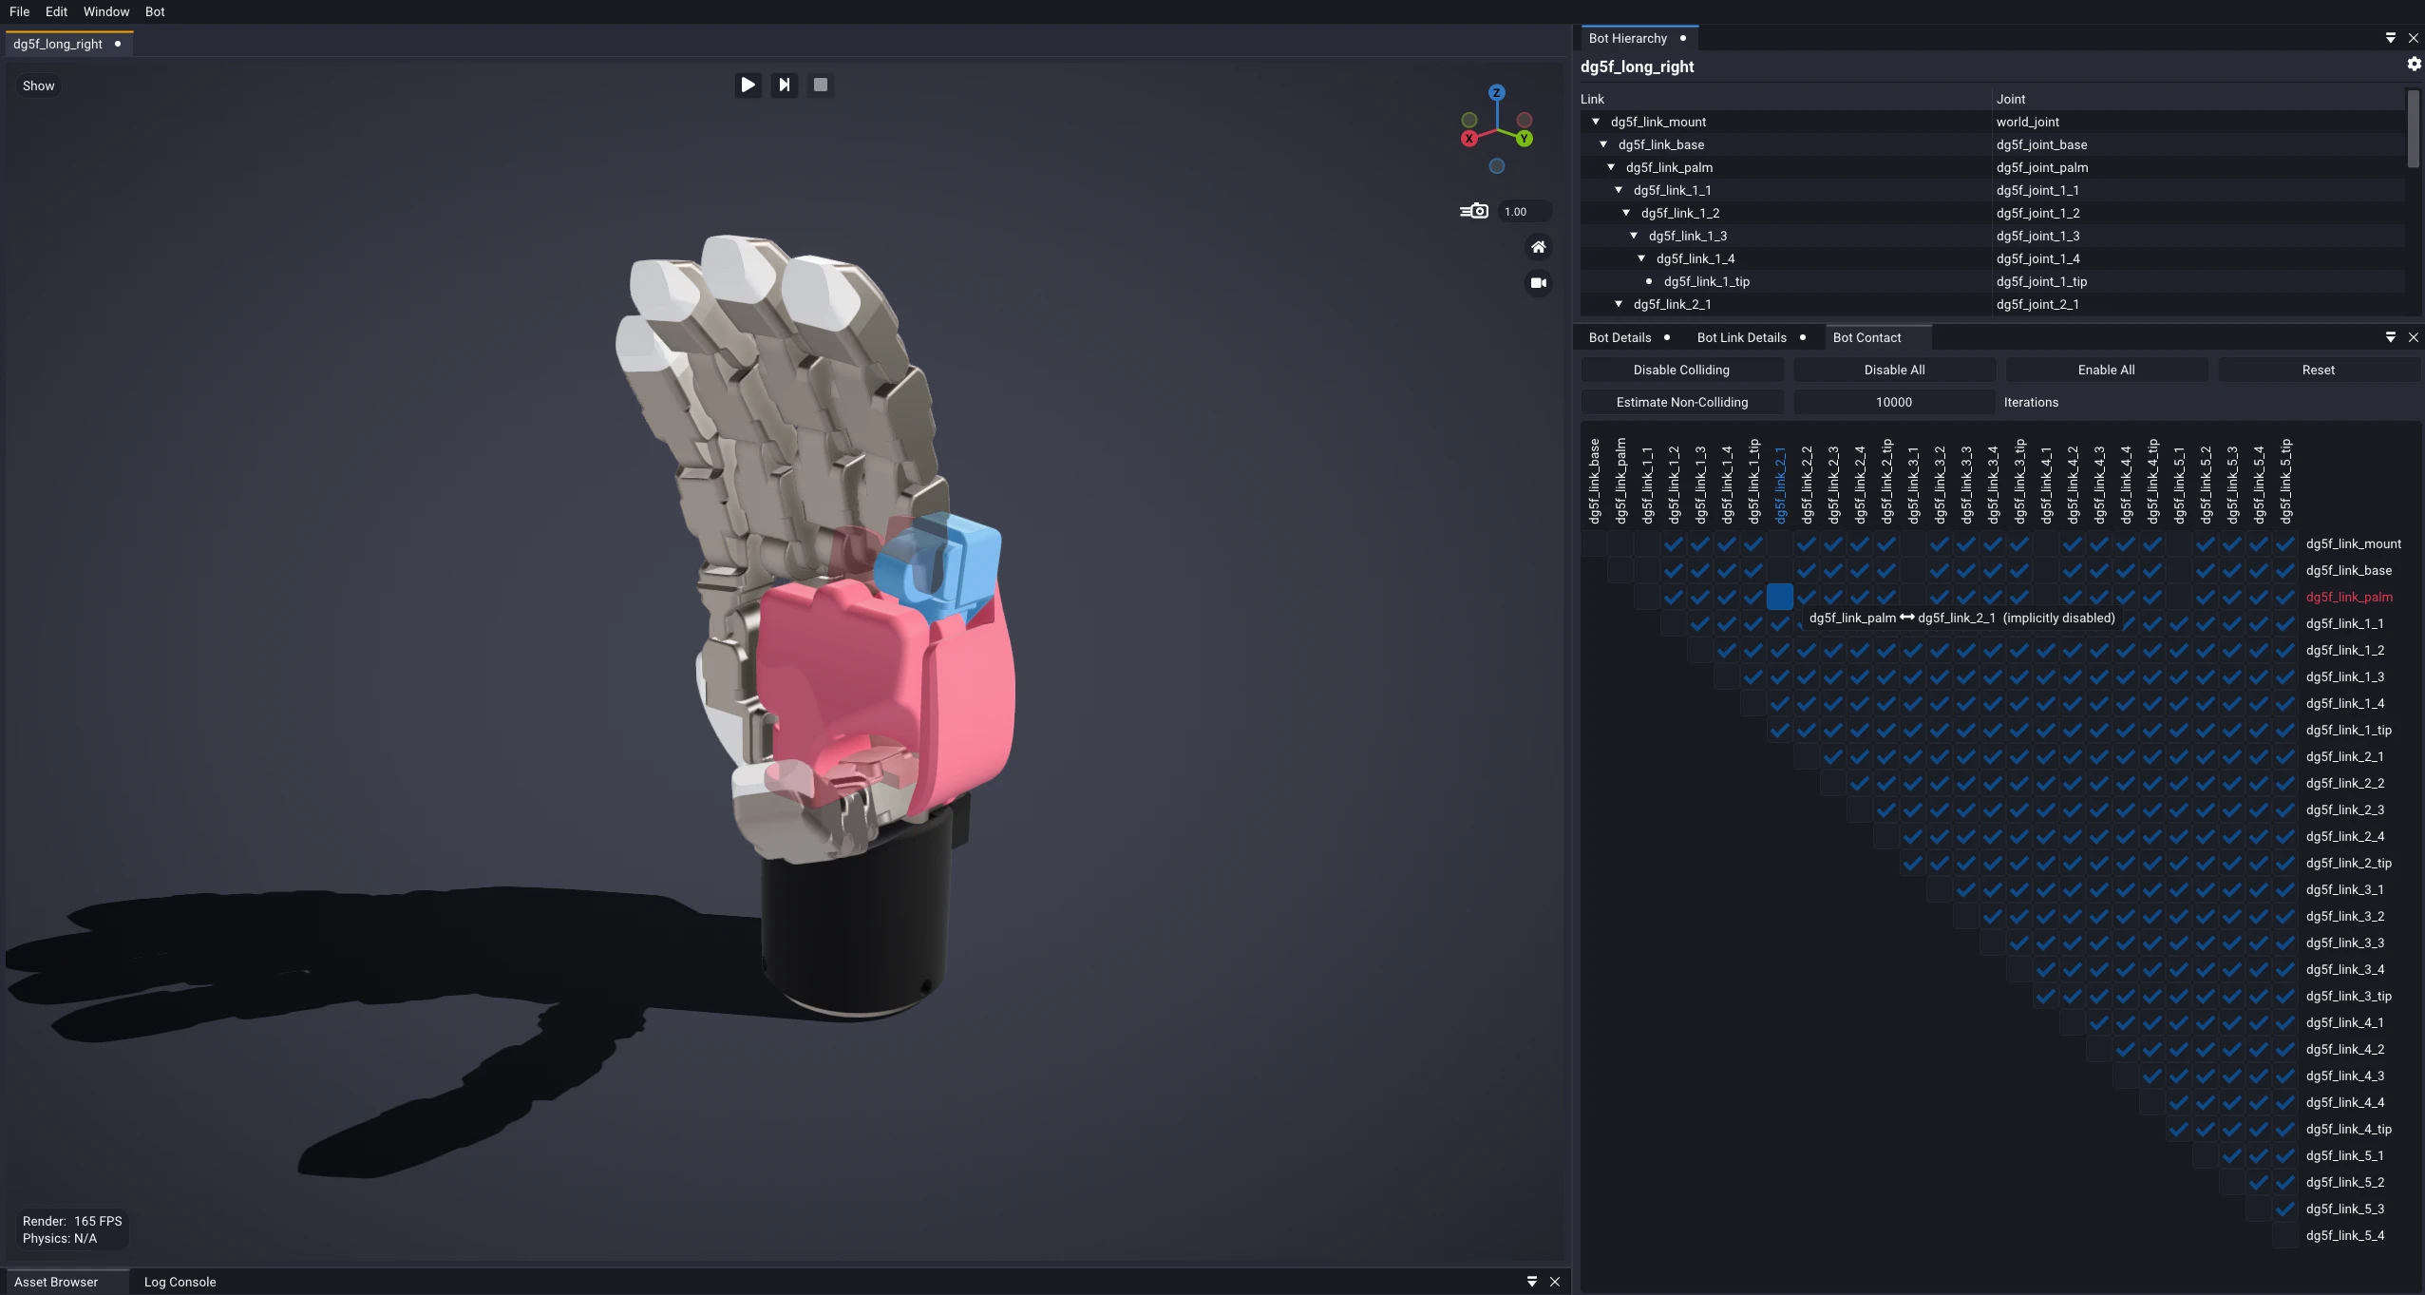Screen dimensions: 2425x1295
Task: Collapse the dg5f_link_2_1 tree node
Action: click(x=1619, y=304)
